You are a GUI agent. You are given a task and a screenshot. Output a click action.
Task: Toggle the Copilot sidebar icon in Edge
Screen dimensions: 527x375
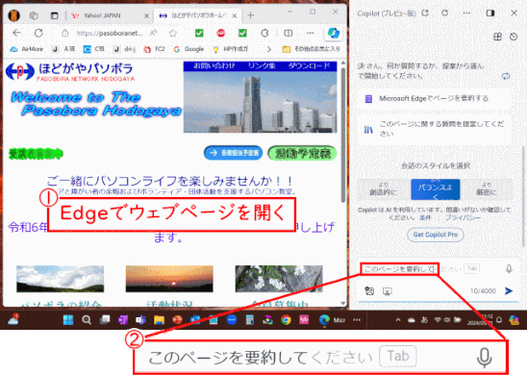pos(334,33)
